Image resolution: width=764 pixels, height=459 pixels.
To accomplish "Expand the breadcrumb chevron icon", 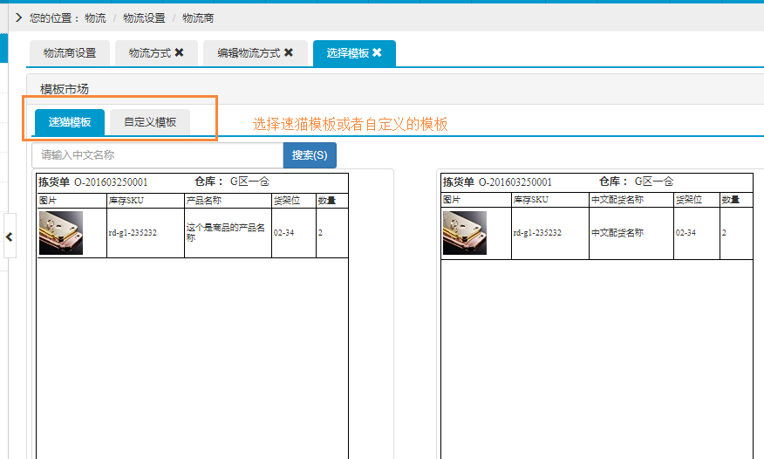I will (18, 18).
